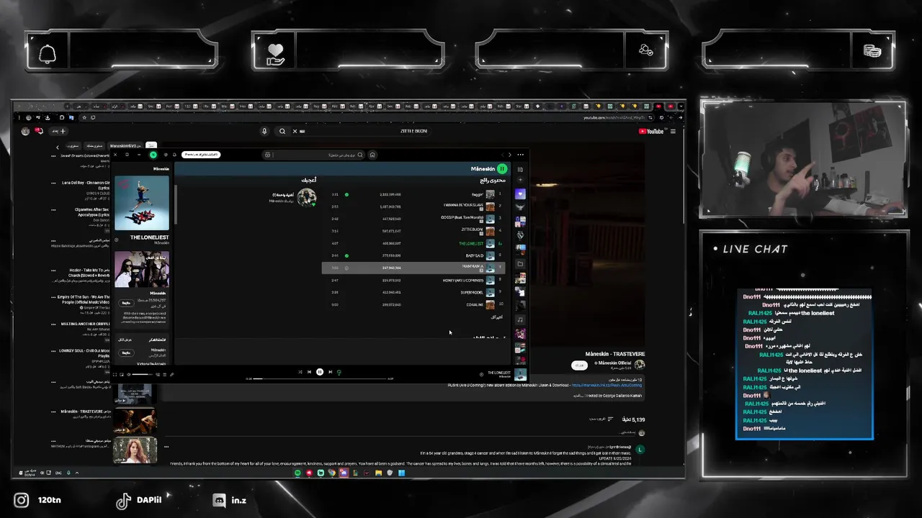Click YouTube voice search microphone
The image size is (922, 518).
(264, 131)
